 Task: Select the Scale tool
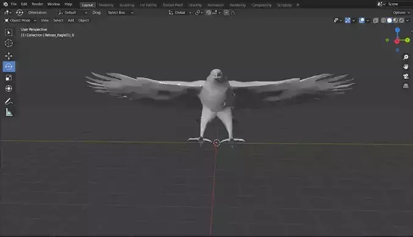9,78
